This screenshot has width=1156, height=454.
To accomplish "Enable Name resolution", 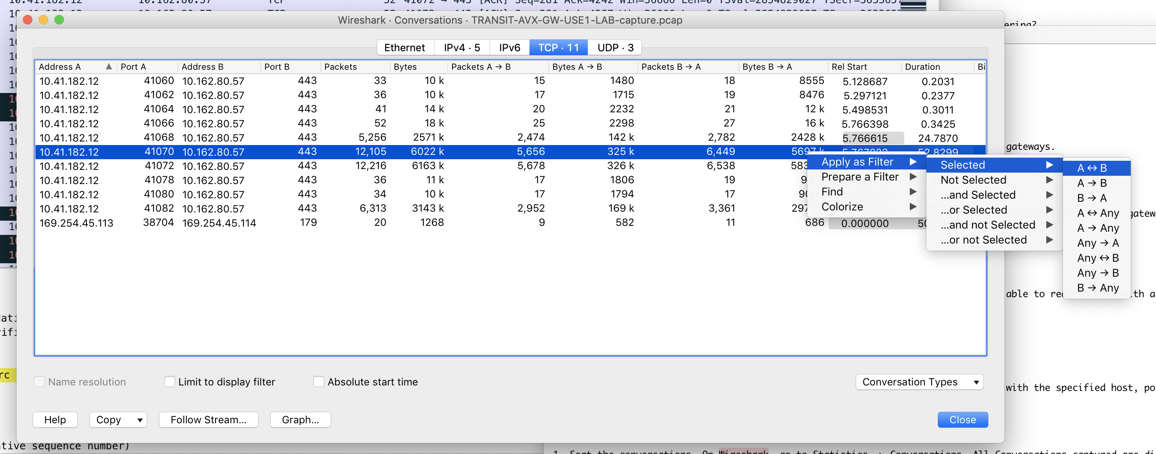I will click(39, 382).
